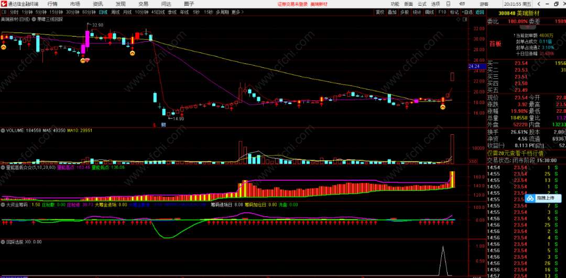
Task: Click the 画线 drawing tools button
Action: click(x=430, y=12)
